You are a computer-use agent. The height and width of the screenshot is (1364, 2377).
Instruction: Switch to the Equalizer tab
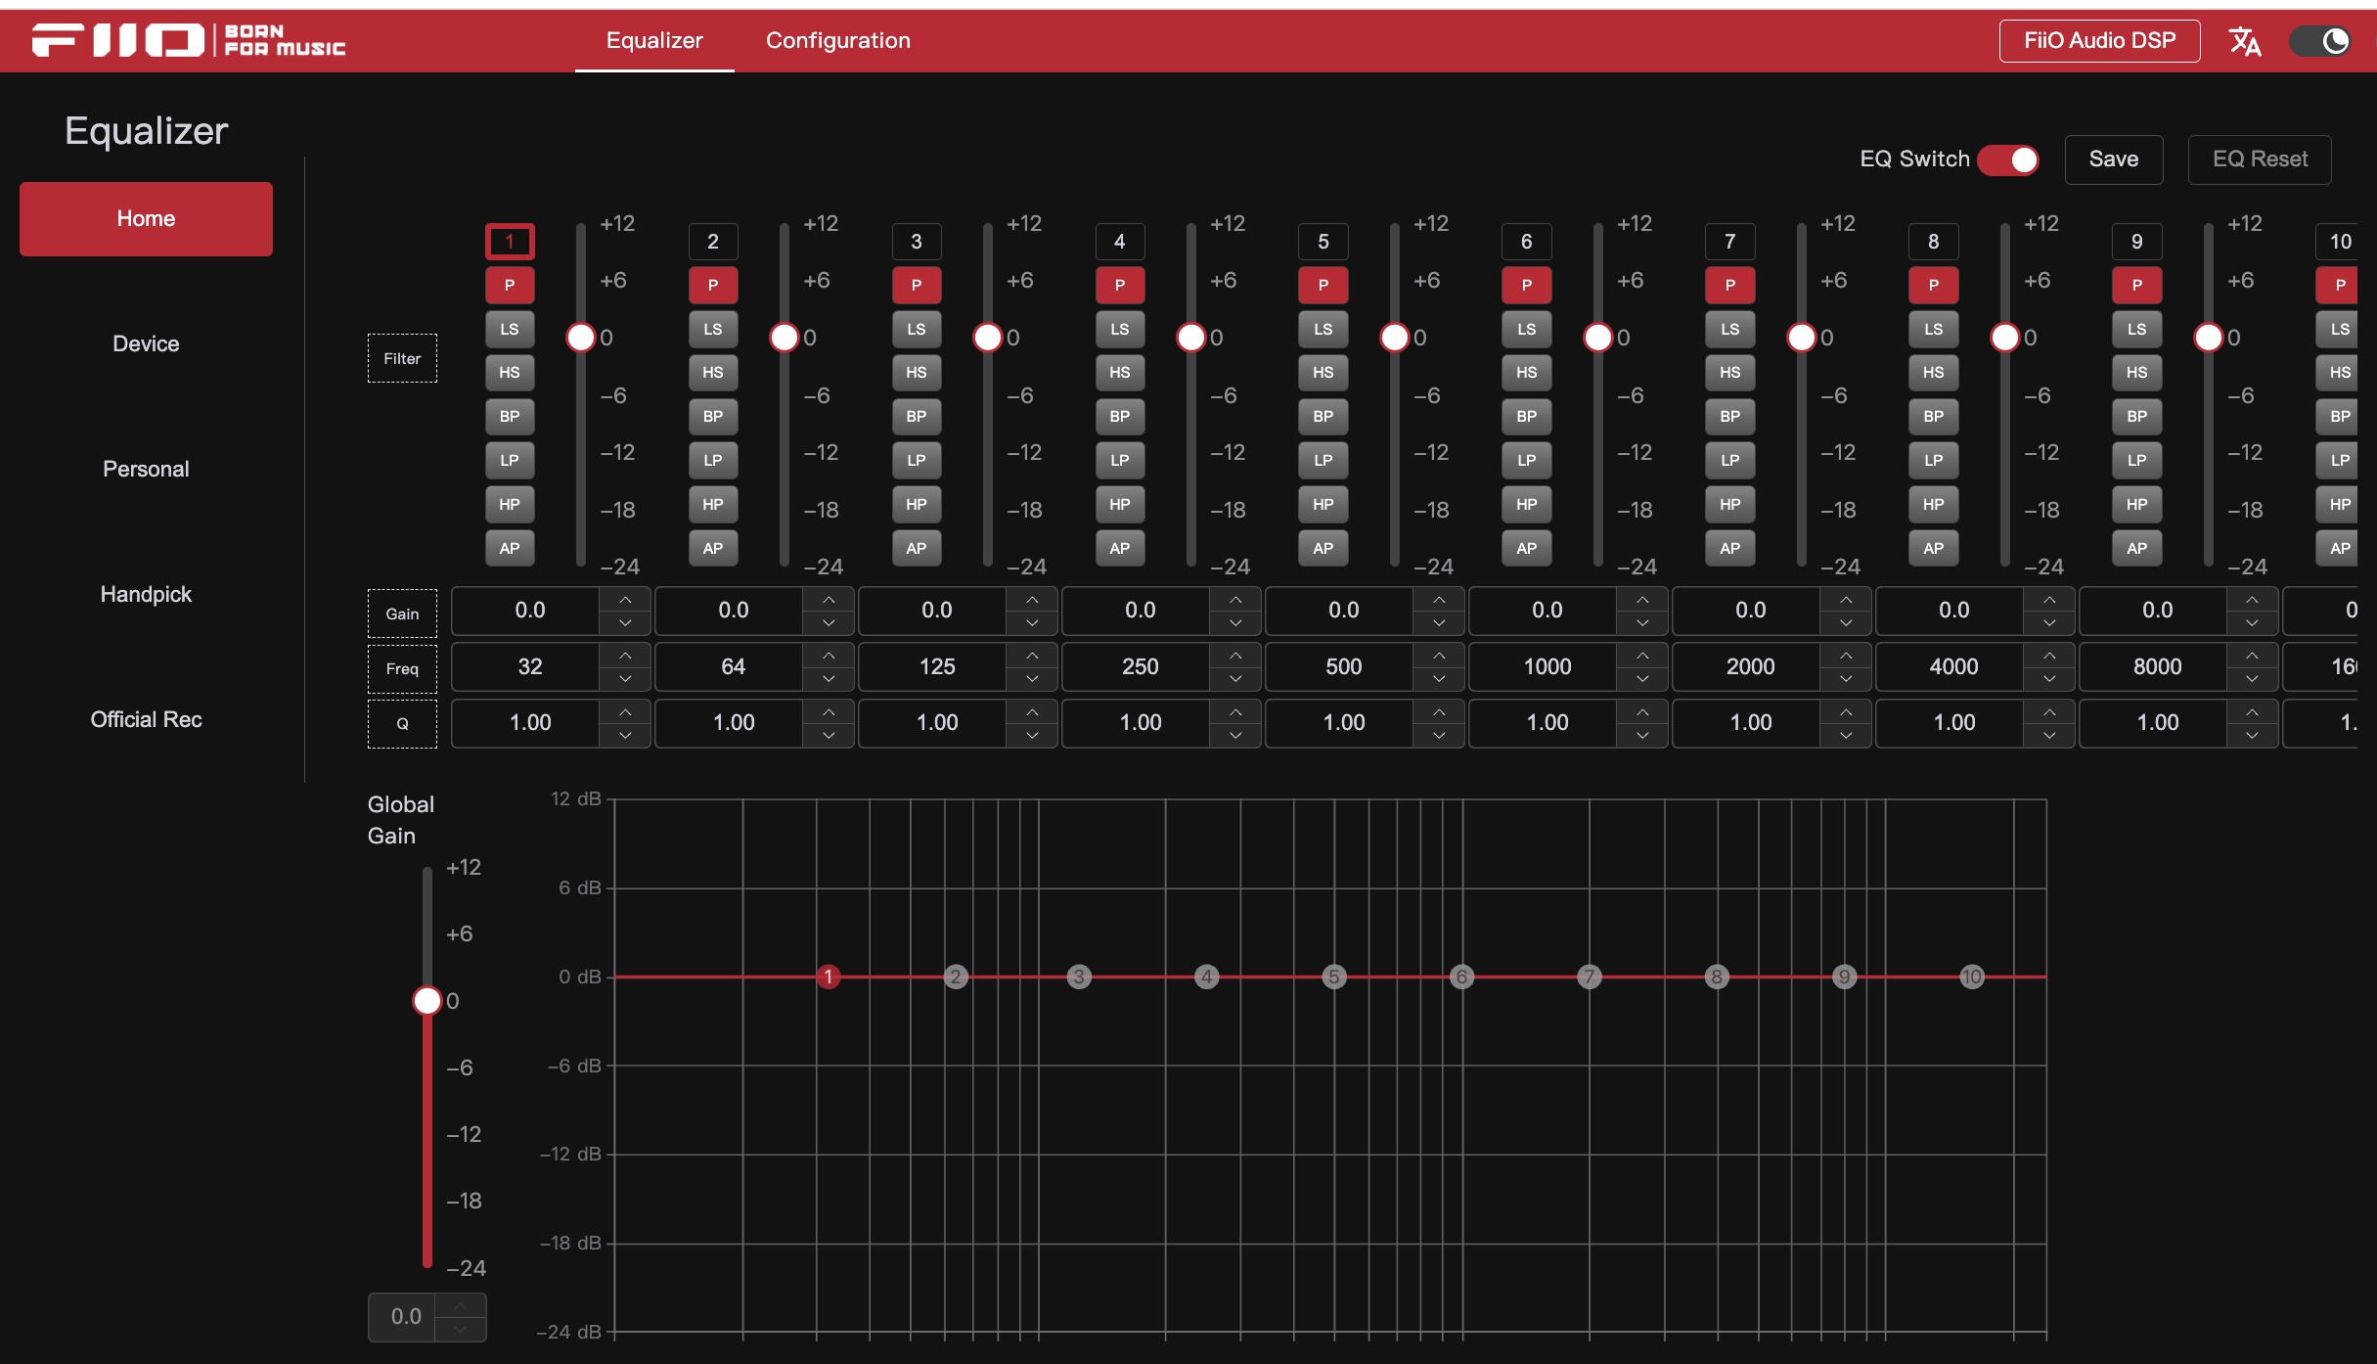point(654,41)
